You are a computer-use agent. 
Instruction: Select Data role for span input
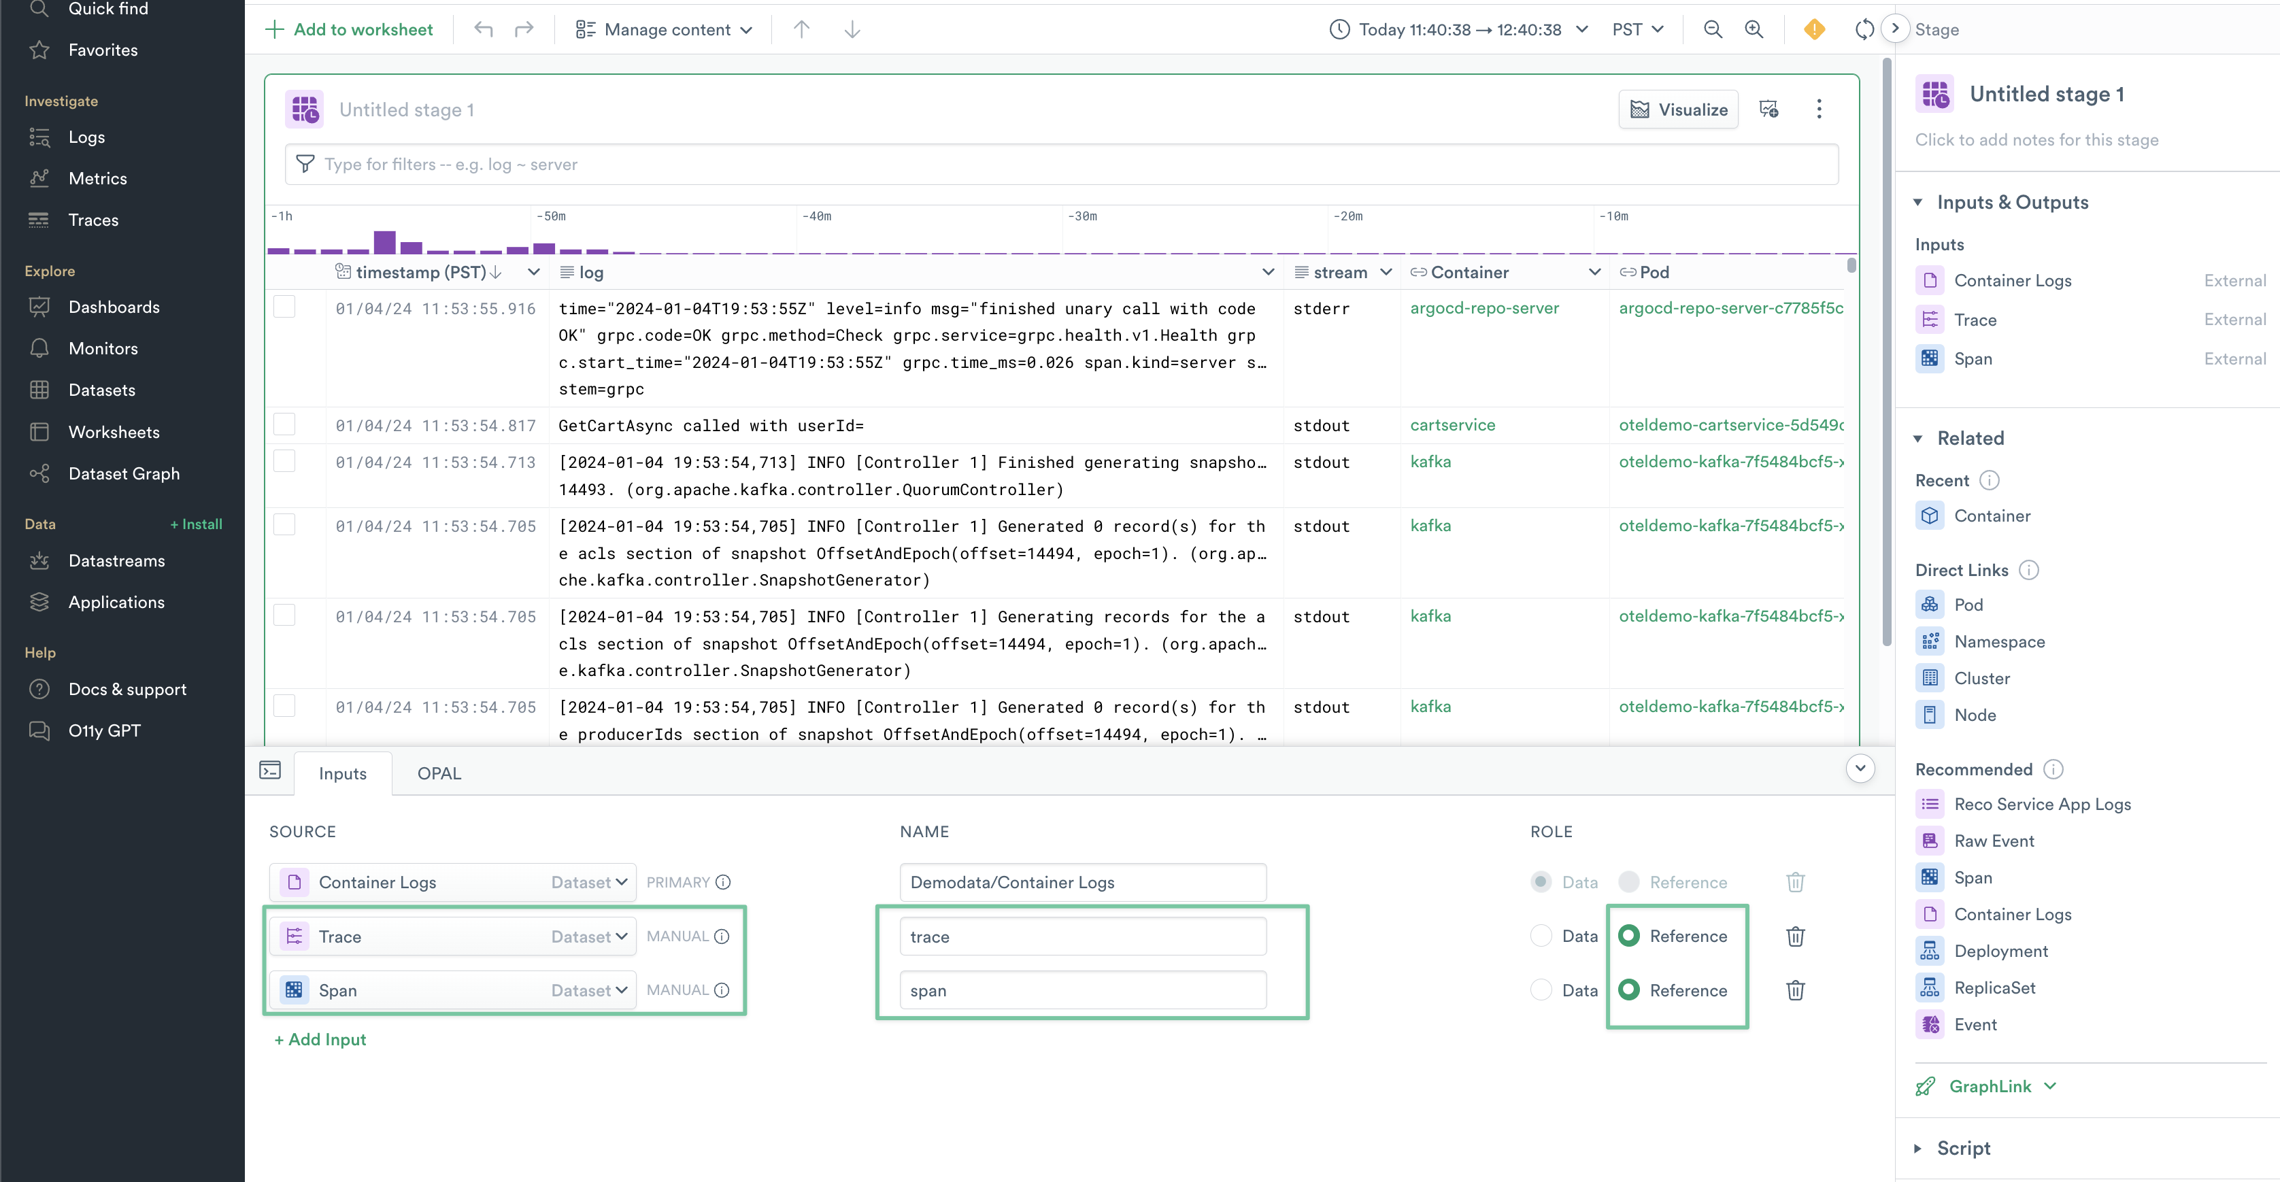[1541, 990]
